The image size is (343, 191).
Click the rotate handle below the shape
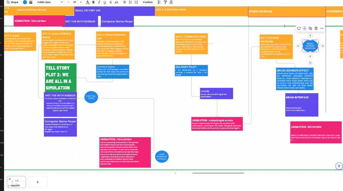[310, 63]
